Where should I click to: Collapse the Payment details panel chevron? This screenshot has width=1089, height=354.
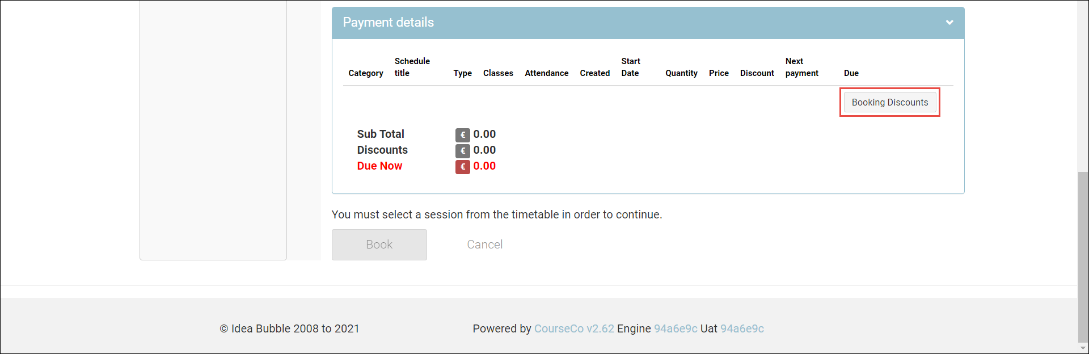(x=949, y=23)
